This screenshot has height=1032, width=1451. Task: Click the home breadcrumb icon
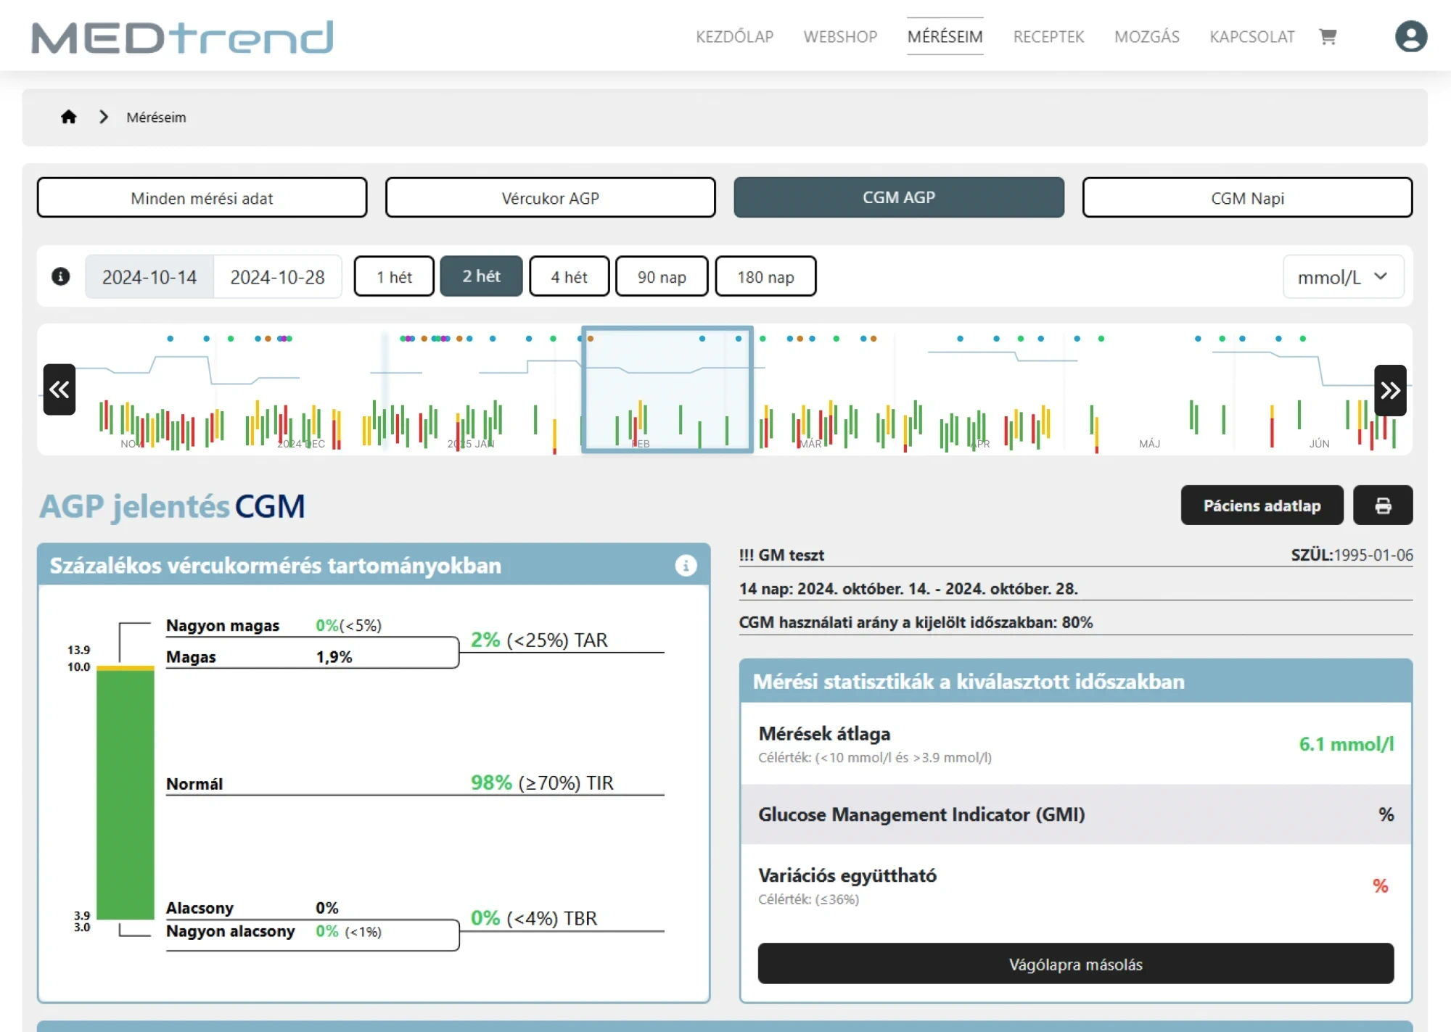coord(69,117)
